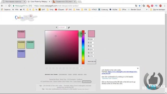Close the tips popup with x
Viewport: 167px width, 94px height.
(x=138, y=68)
